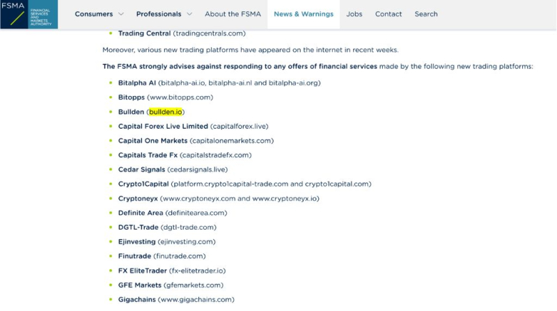Open the Professionals menu item
Image resolution: width=557 pixels, height=311 pixels.
[159, 14]
